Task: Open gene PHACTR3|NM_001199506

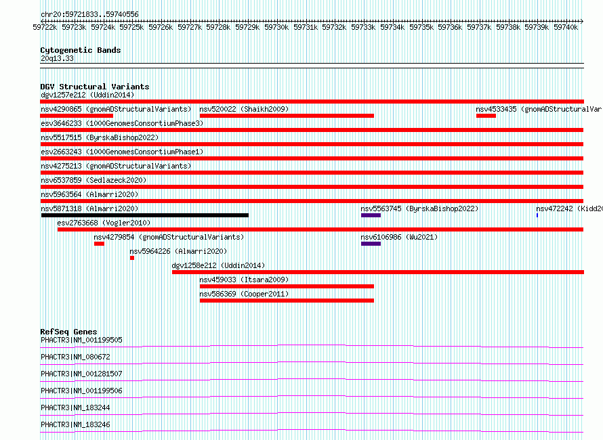Action: tap(81, 391)
